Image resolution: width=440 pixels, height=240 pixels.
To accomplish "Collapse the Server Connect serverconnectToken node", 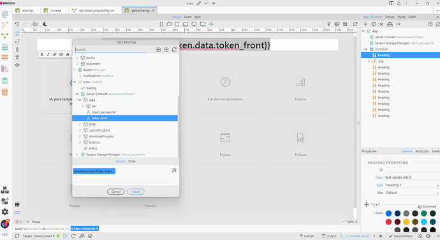I will tap(77, 94).
